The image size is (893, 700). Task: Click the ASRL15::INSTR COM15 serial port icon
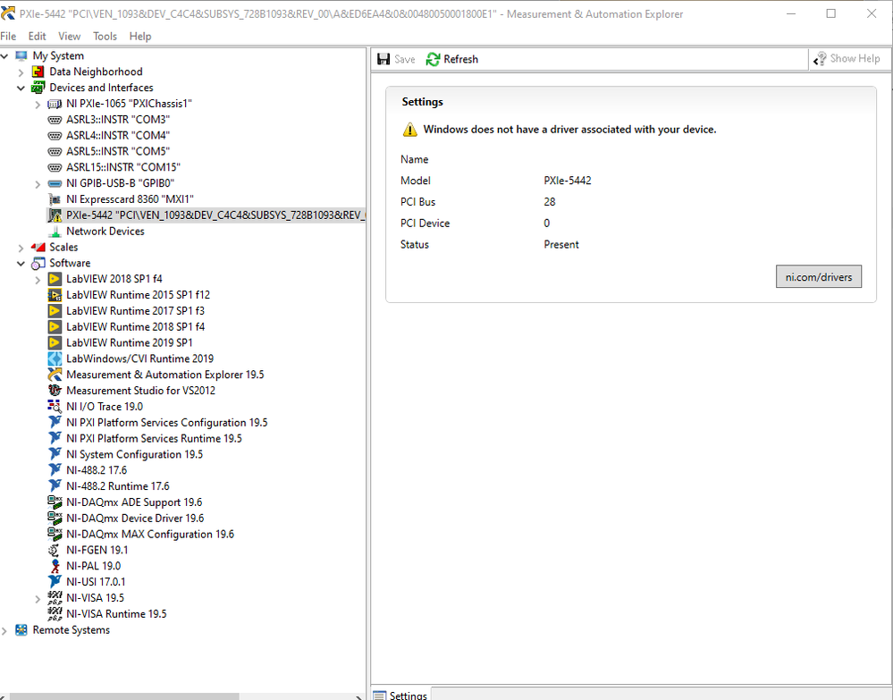click(55, 167)
